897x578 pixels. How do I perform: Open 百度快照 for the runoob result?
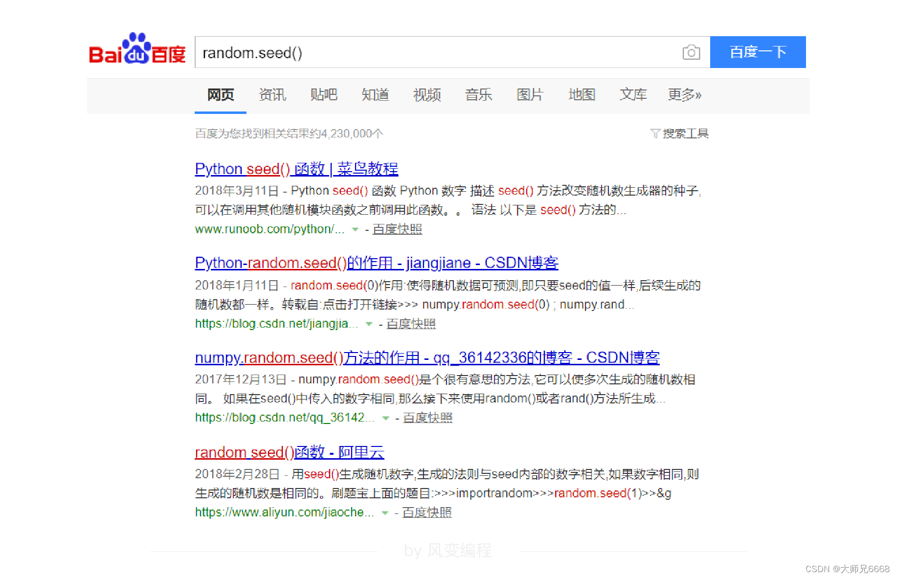(x=397, y=229)
